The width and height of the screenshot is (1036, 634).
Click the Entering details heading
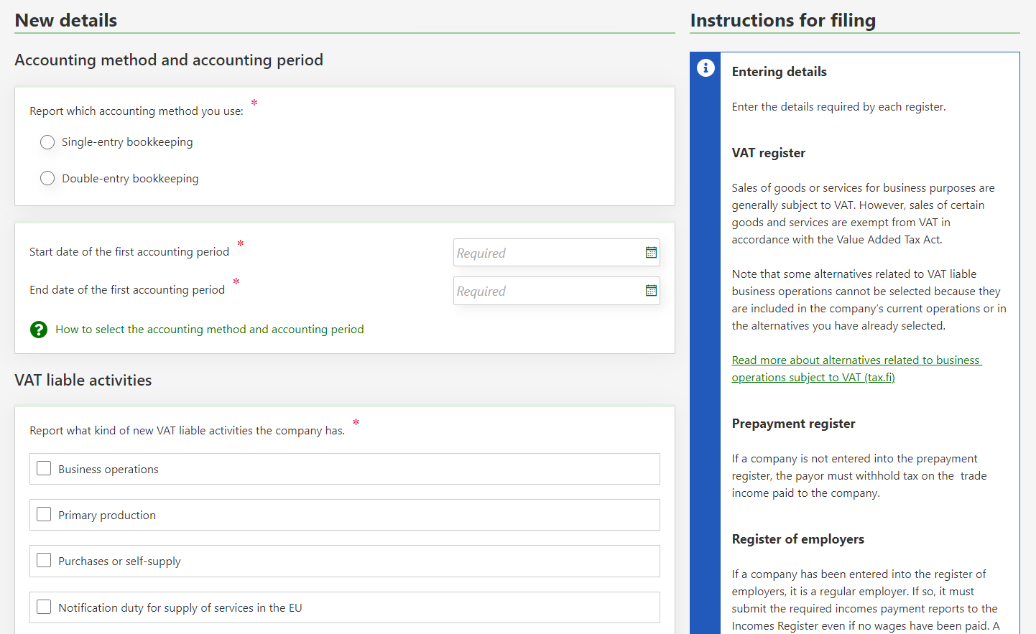pyautogui.click(x=779, y=72)
